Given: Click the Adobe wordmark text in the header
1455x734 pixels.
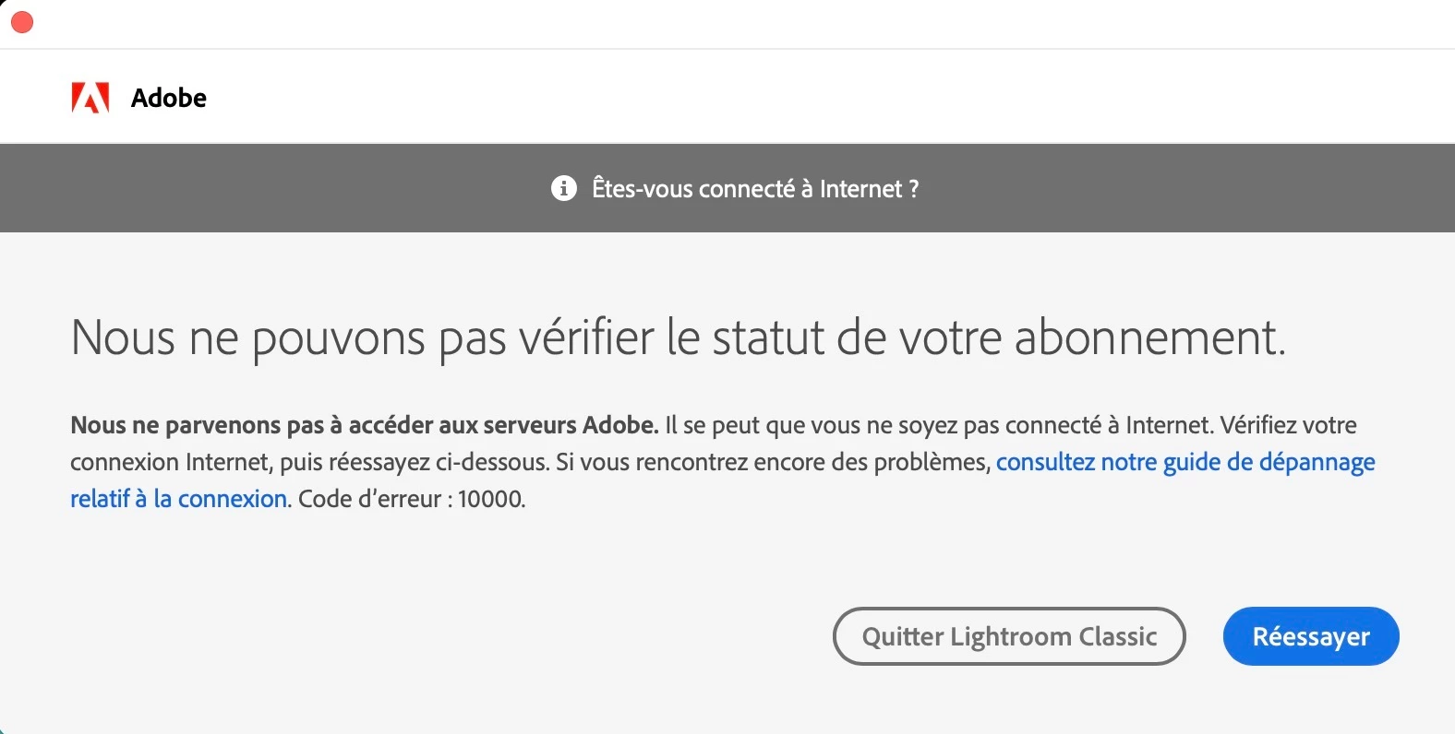Looking at the screenshot, I should pos(169,98).
